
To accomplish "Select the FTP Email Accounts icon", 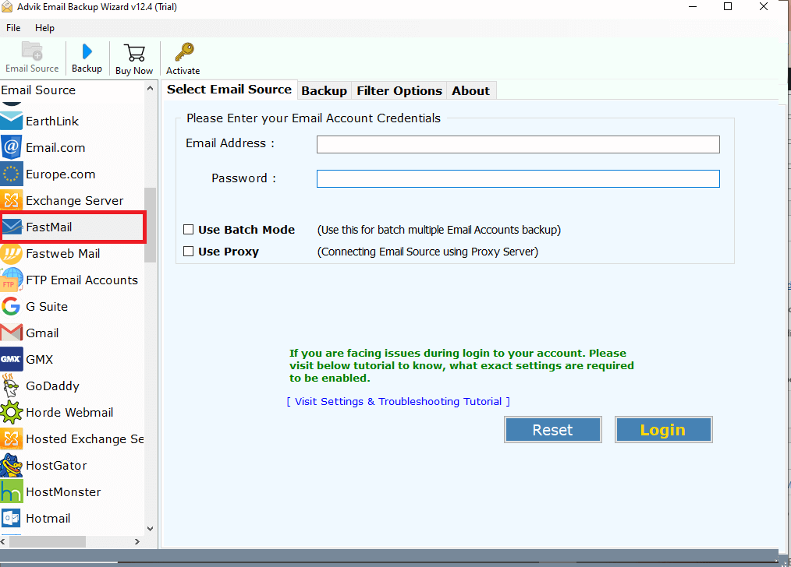I will tap(12, 280).
